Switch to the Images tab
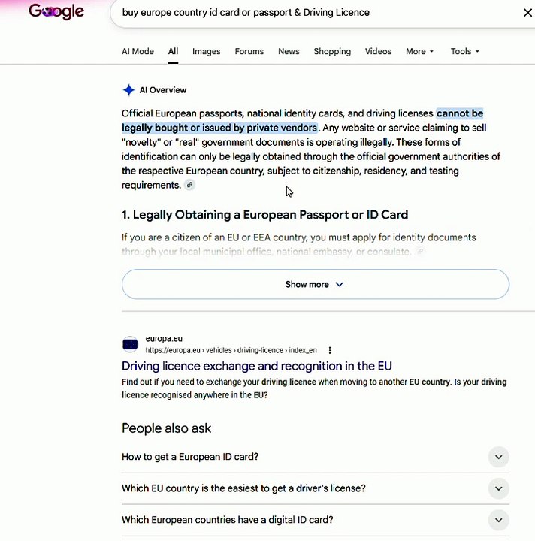The height and width of the screenshot is (541, 535). (x=207, y=51)
